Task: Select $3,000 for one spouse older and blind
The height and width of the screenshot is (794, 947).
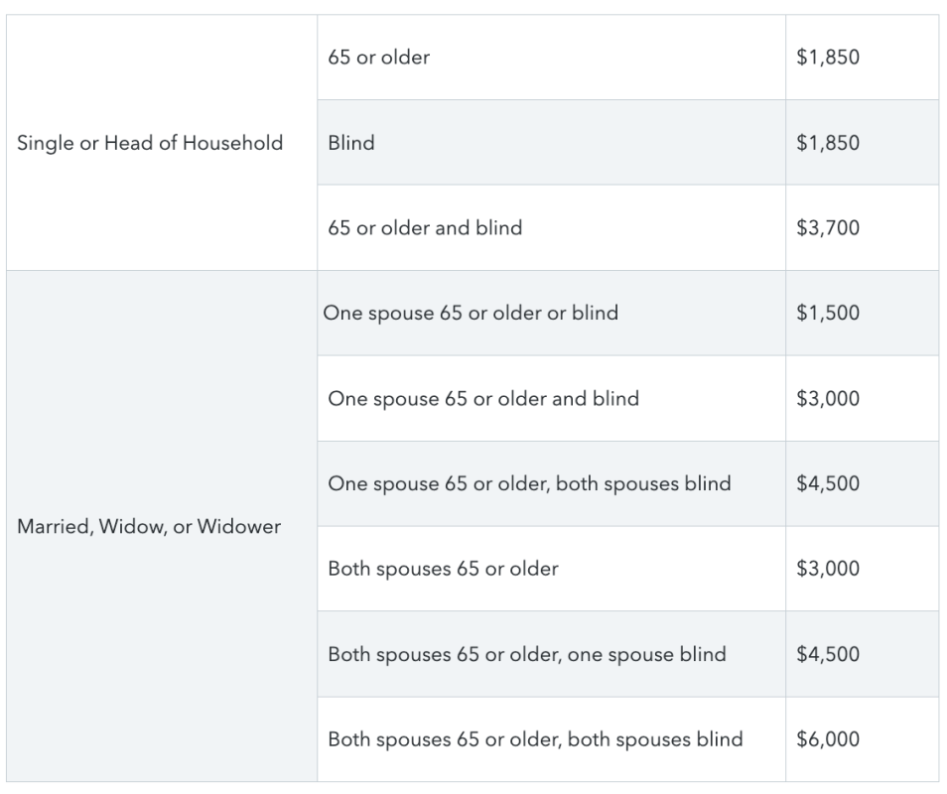Action: (x=862, y=399)
